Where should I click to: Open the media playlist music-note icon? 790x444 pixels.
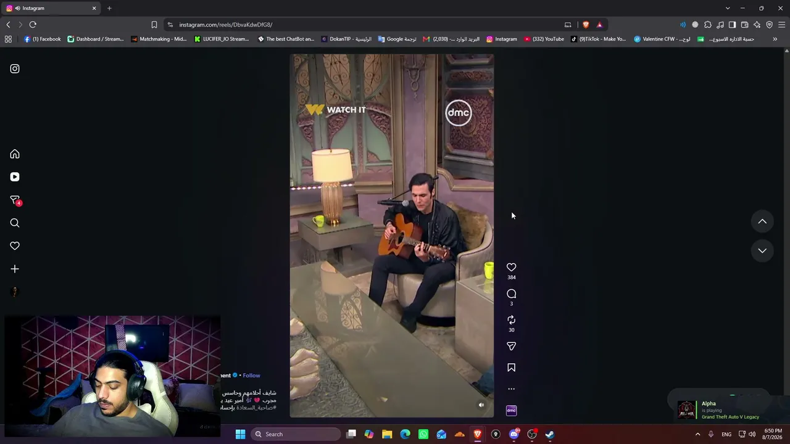(x=720, y=25)
